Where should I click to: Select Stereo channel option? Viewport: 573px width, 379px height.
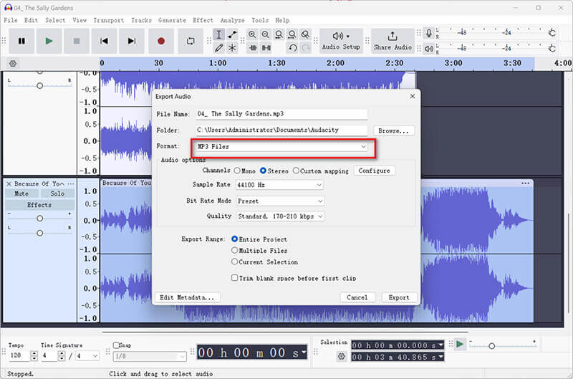click(x=263, y=171)
